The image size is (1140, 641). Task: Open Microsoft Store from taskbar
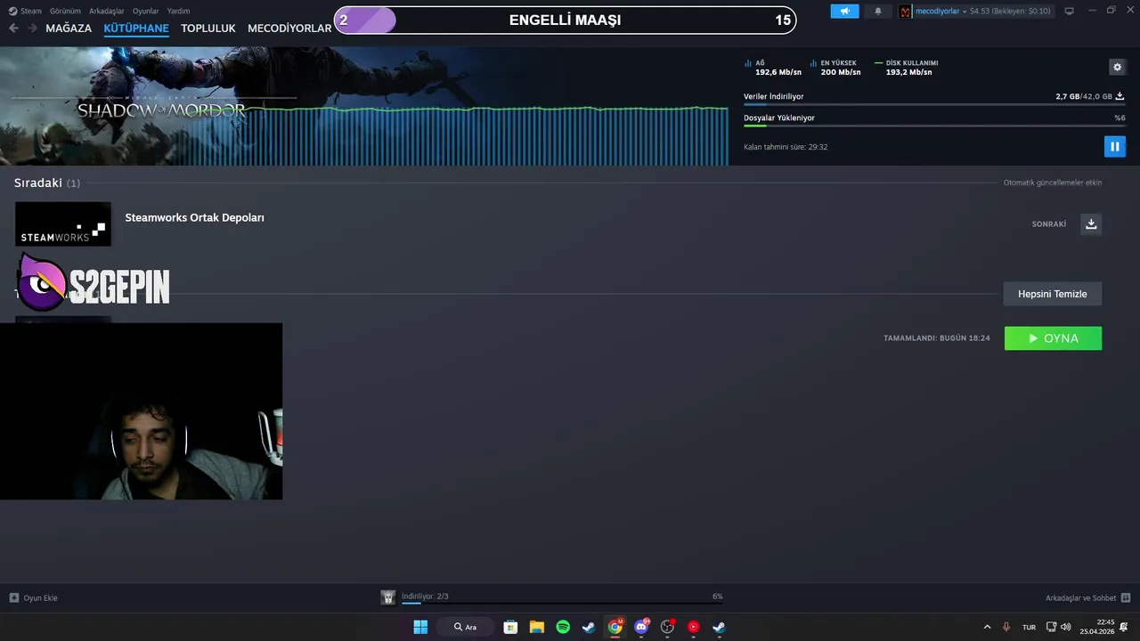click(x=510, y=627)
